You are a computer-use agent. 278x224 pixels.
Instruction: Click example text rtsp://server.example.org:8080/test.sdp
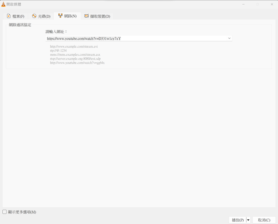(x=75, y=59)
